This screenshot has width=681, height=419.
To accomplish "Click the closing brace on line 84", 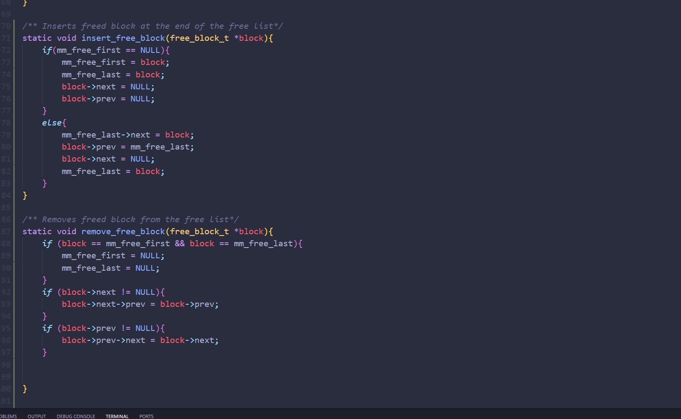I will click(25, 196).
